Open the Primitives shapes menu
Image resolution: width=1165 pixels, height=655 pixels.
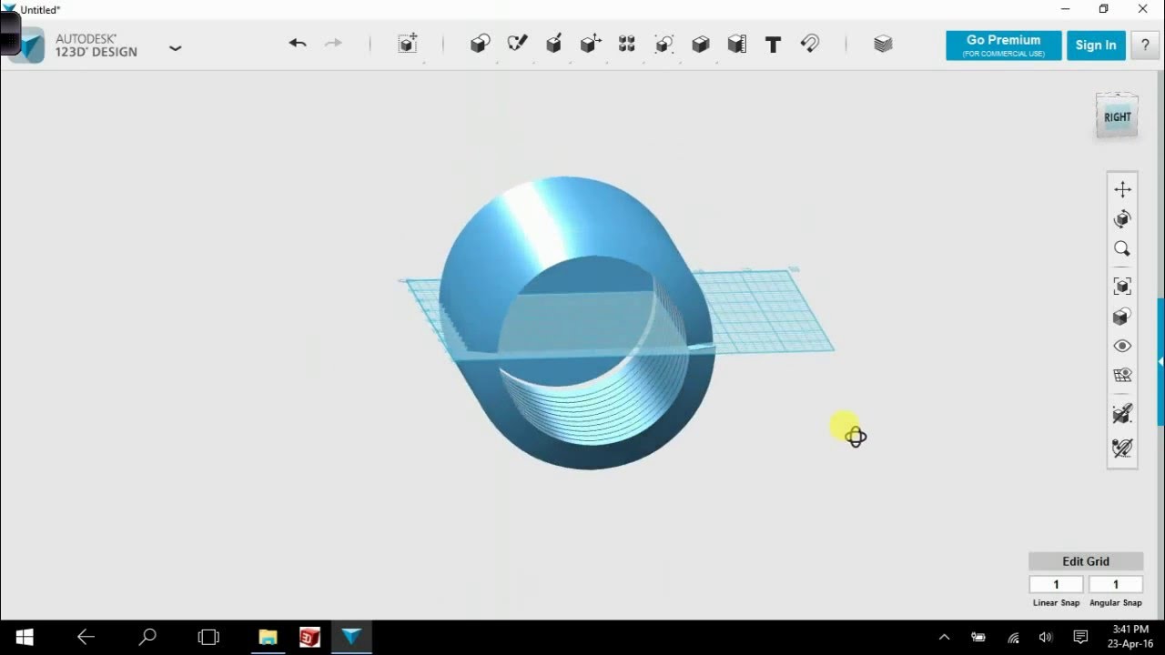coord(480,44)
